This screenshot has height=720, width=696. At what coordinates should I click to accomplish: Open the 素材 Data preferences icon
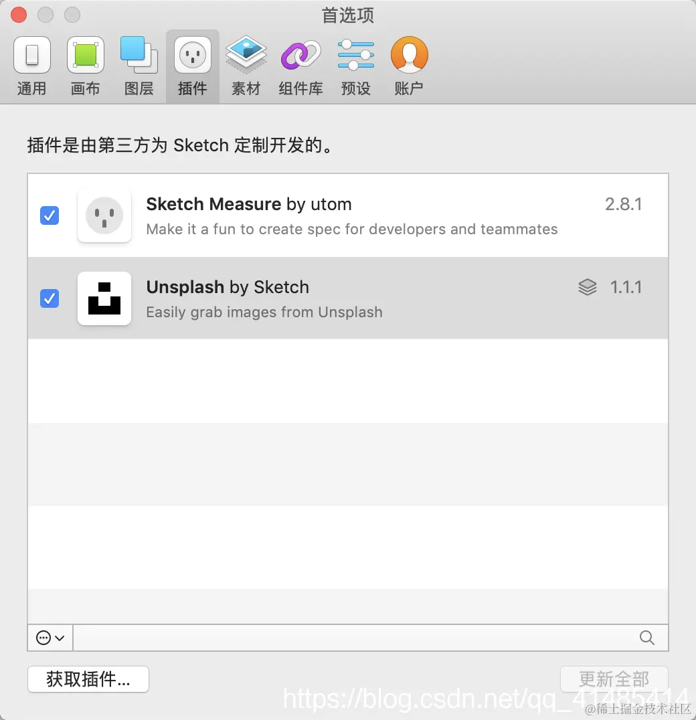click(246, 56)
